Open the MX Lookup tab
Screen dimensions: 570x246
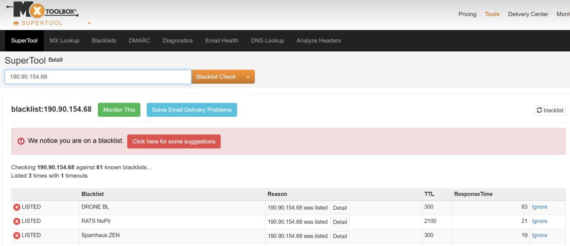(x=65, y=40)
